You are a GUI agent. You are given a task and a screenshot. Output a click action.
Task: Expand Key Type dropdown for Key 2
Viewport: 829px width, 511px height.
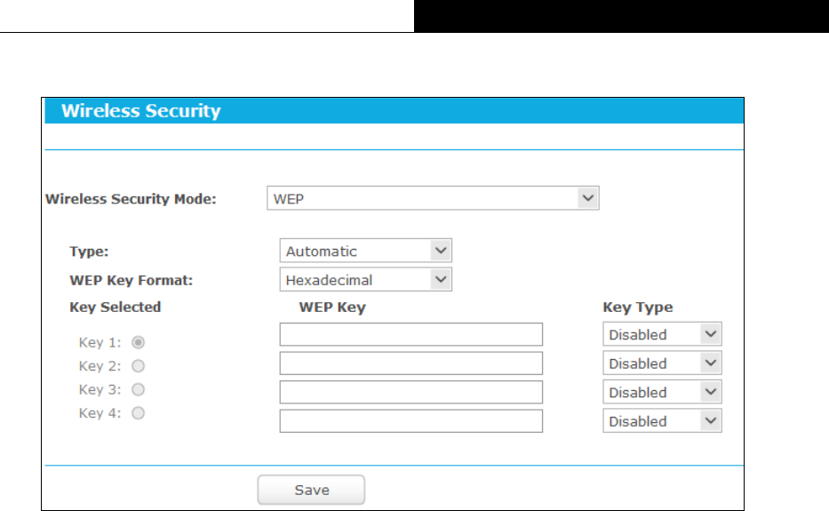click(x=662, y=363)
